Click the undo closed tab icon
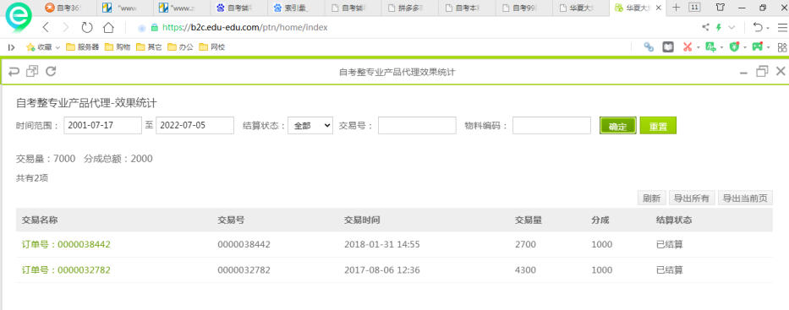789x310 pixels. (758, 27)
